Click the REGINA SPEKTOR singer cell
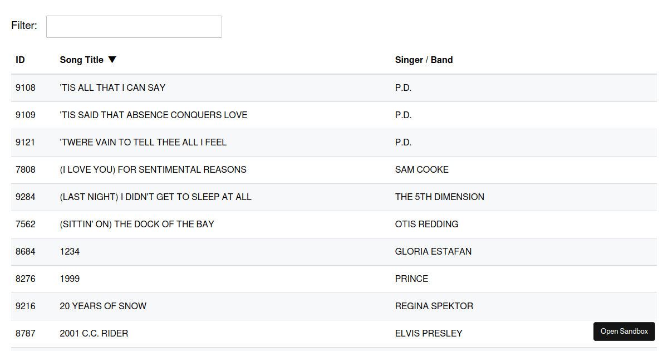This screenshot has width=668, height=351. click(434, 306)
